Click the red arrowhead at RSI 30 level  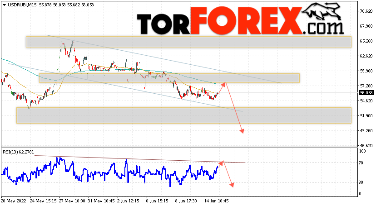tap(232, 185)
